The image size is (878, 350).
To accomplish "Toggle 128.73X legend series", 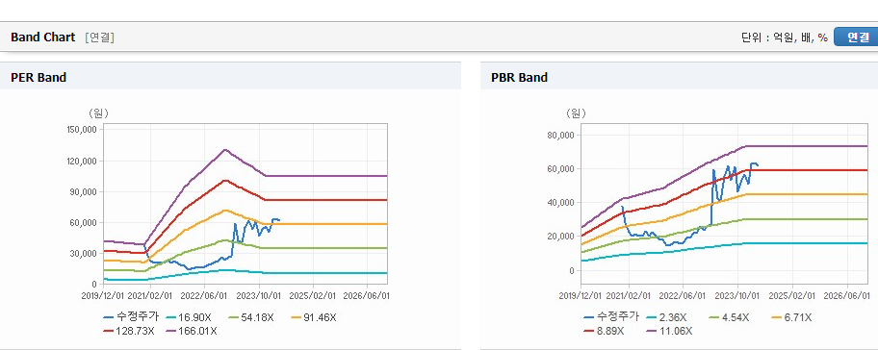I will 129,331.
